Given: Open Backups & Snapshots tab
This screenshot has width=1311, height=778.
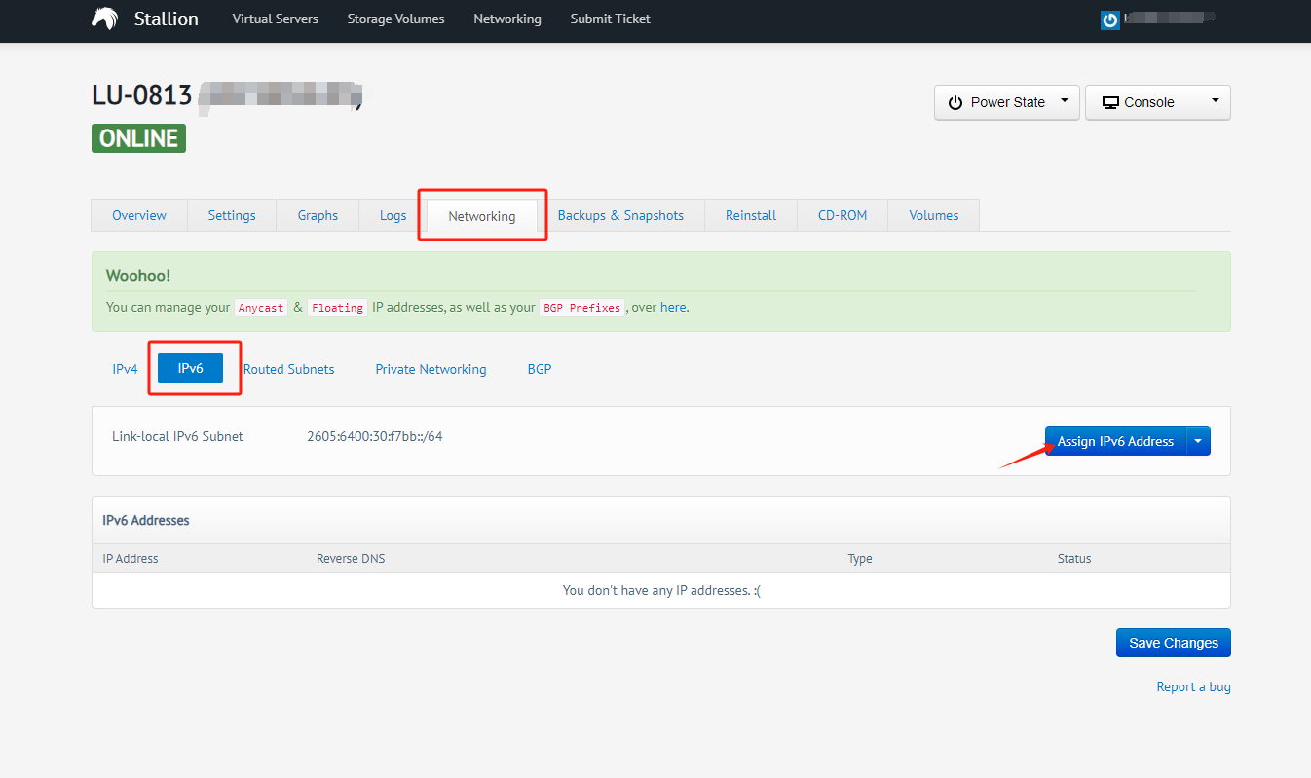Looking at the screenshot, I should (x=620, y=215).
